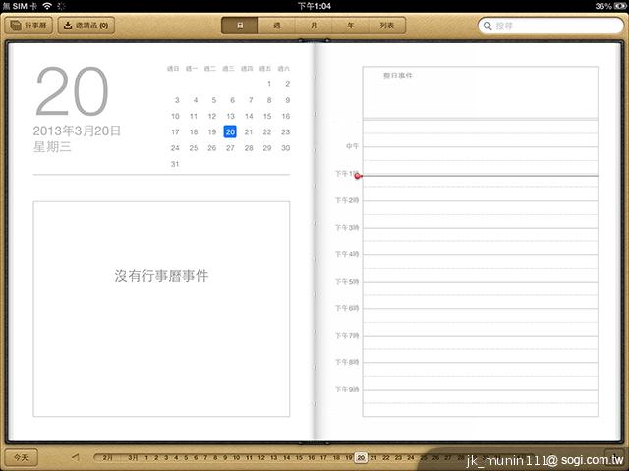Pick March 24 in the mini calendar

[x=175, y=148]
